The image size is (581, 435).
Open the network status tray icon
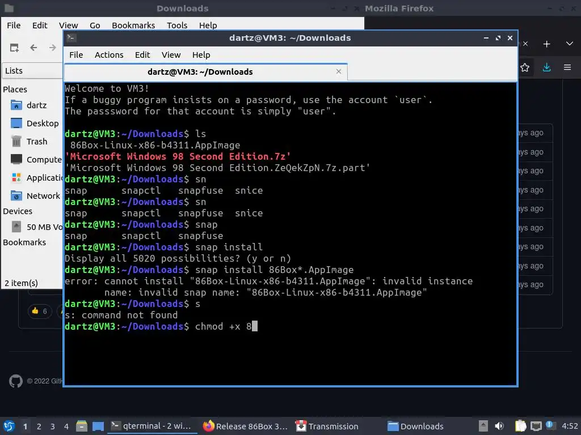536,427
